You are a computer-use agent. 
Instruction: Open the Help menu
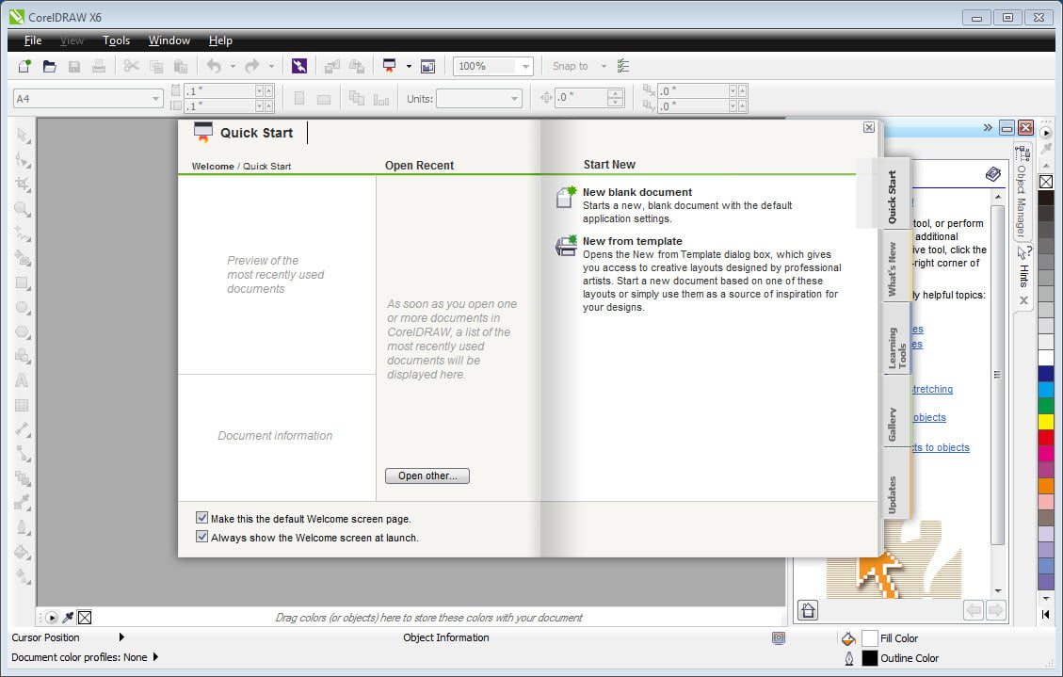pyautogui.click(x=220, y=40)
